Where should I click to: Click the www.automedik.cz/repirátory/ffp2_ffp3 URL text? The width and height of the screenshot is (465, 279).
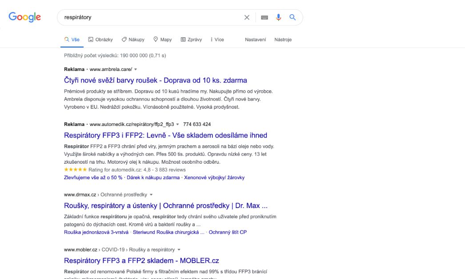coord(132,124)
